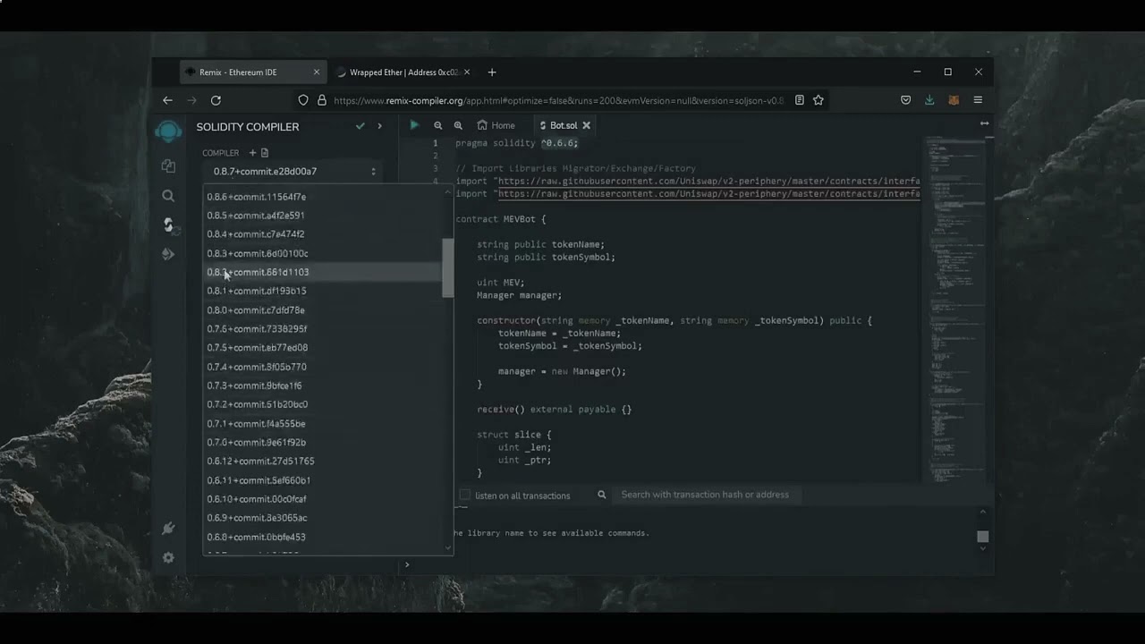Image resolution: width=1145 pixels, height=644 pixels.
Task: Choose compiler 0.6.8+commit.0bbfe453
Action: click(x=323, y=538)
